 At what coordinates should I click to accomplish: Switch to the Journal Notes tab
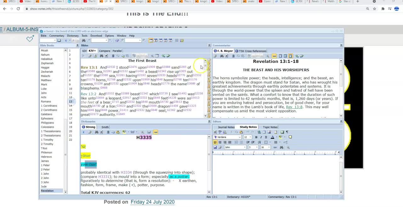[226, 127]
